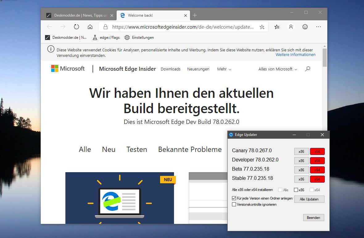
Task: Select the Alle filter tab
Action: coord(85,149)
